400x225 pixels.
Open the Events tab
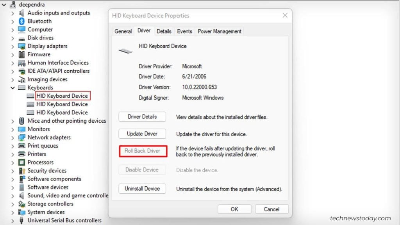coord(184,31)
